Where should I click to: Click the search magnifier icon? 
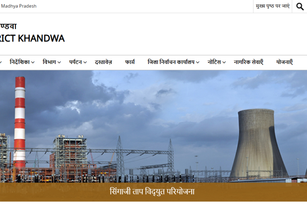(x=300, y=6)
